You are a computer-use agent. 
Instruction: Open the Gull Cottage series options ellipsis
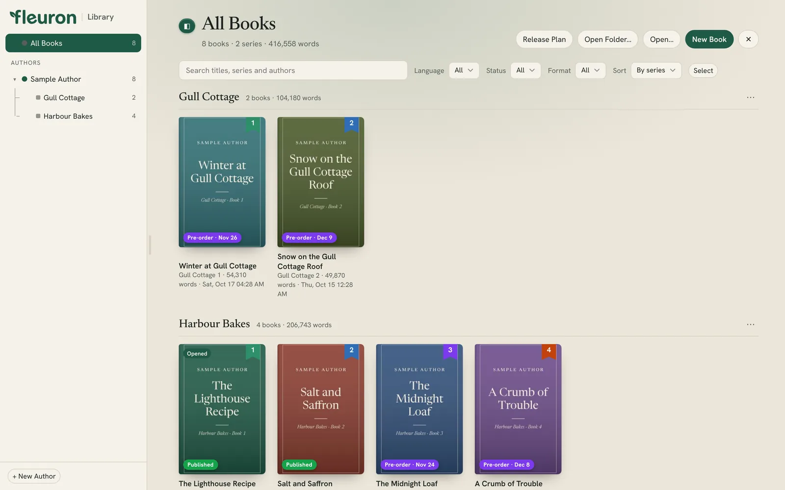click(751, 98)
